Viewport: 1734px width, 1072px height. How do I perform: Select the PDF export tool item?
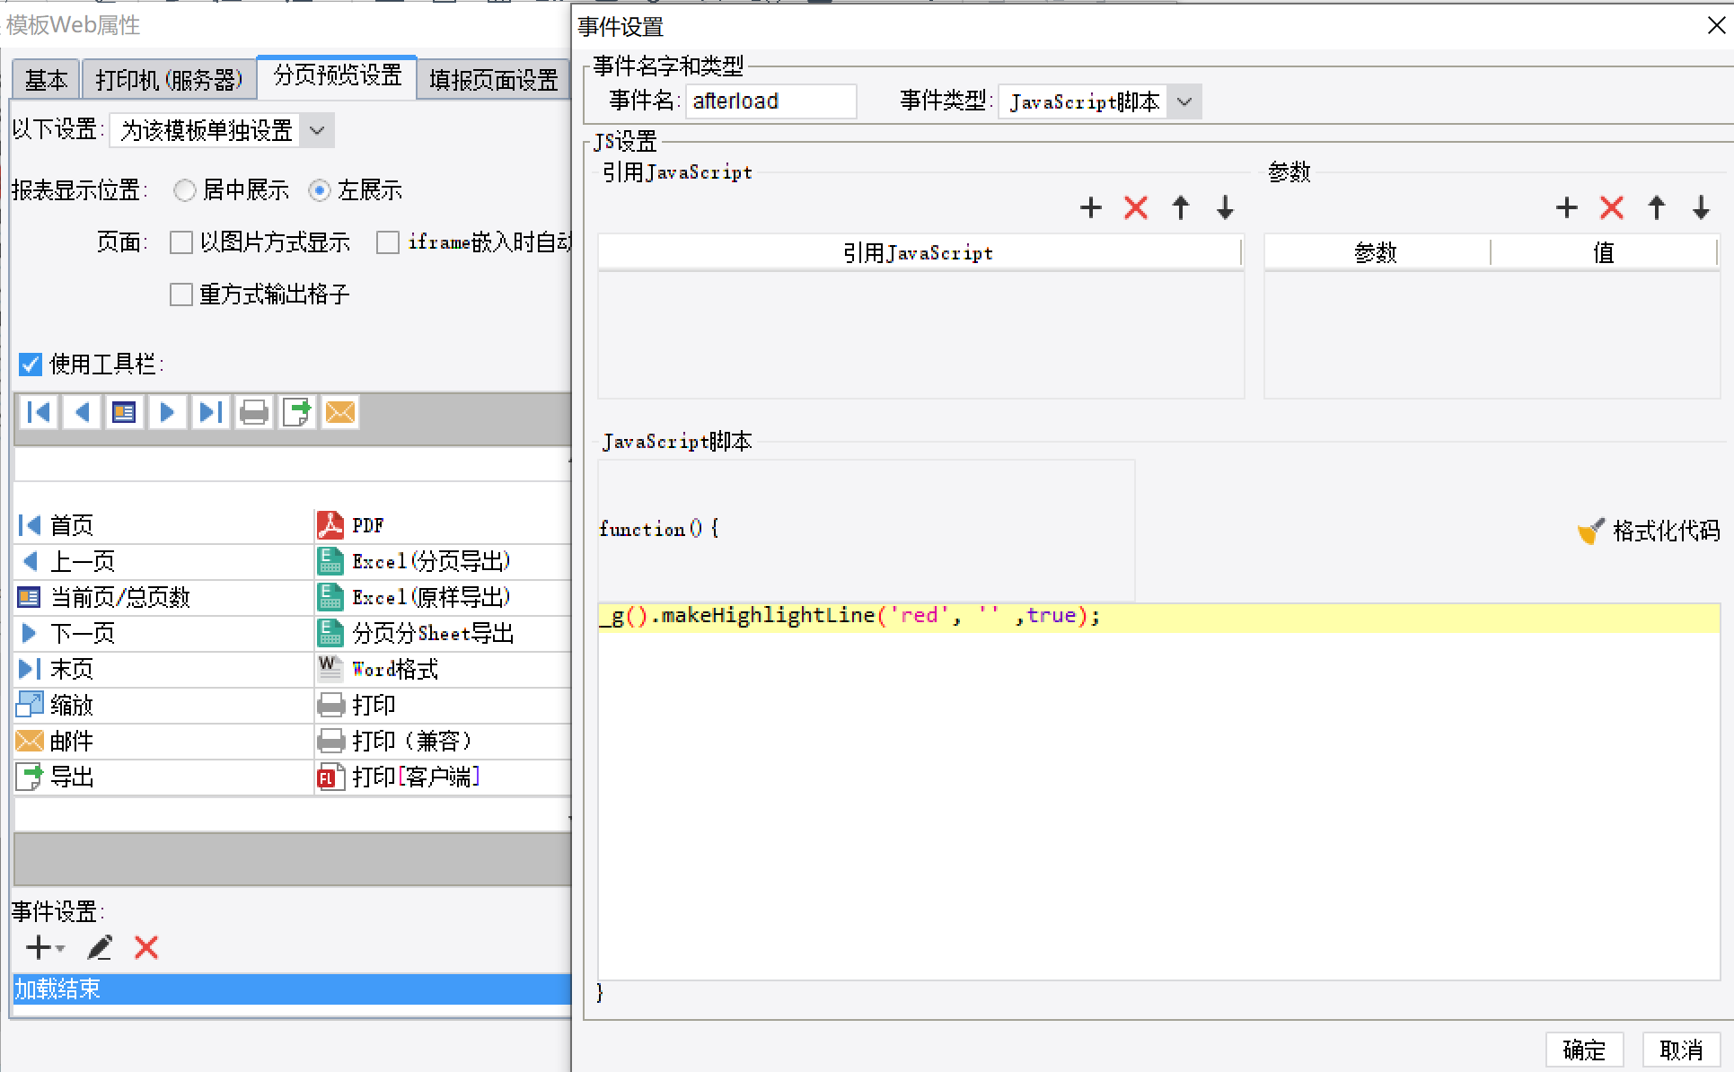pos(367,525)
